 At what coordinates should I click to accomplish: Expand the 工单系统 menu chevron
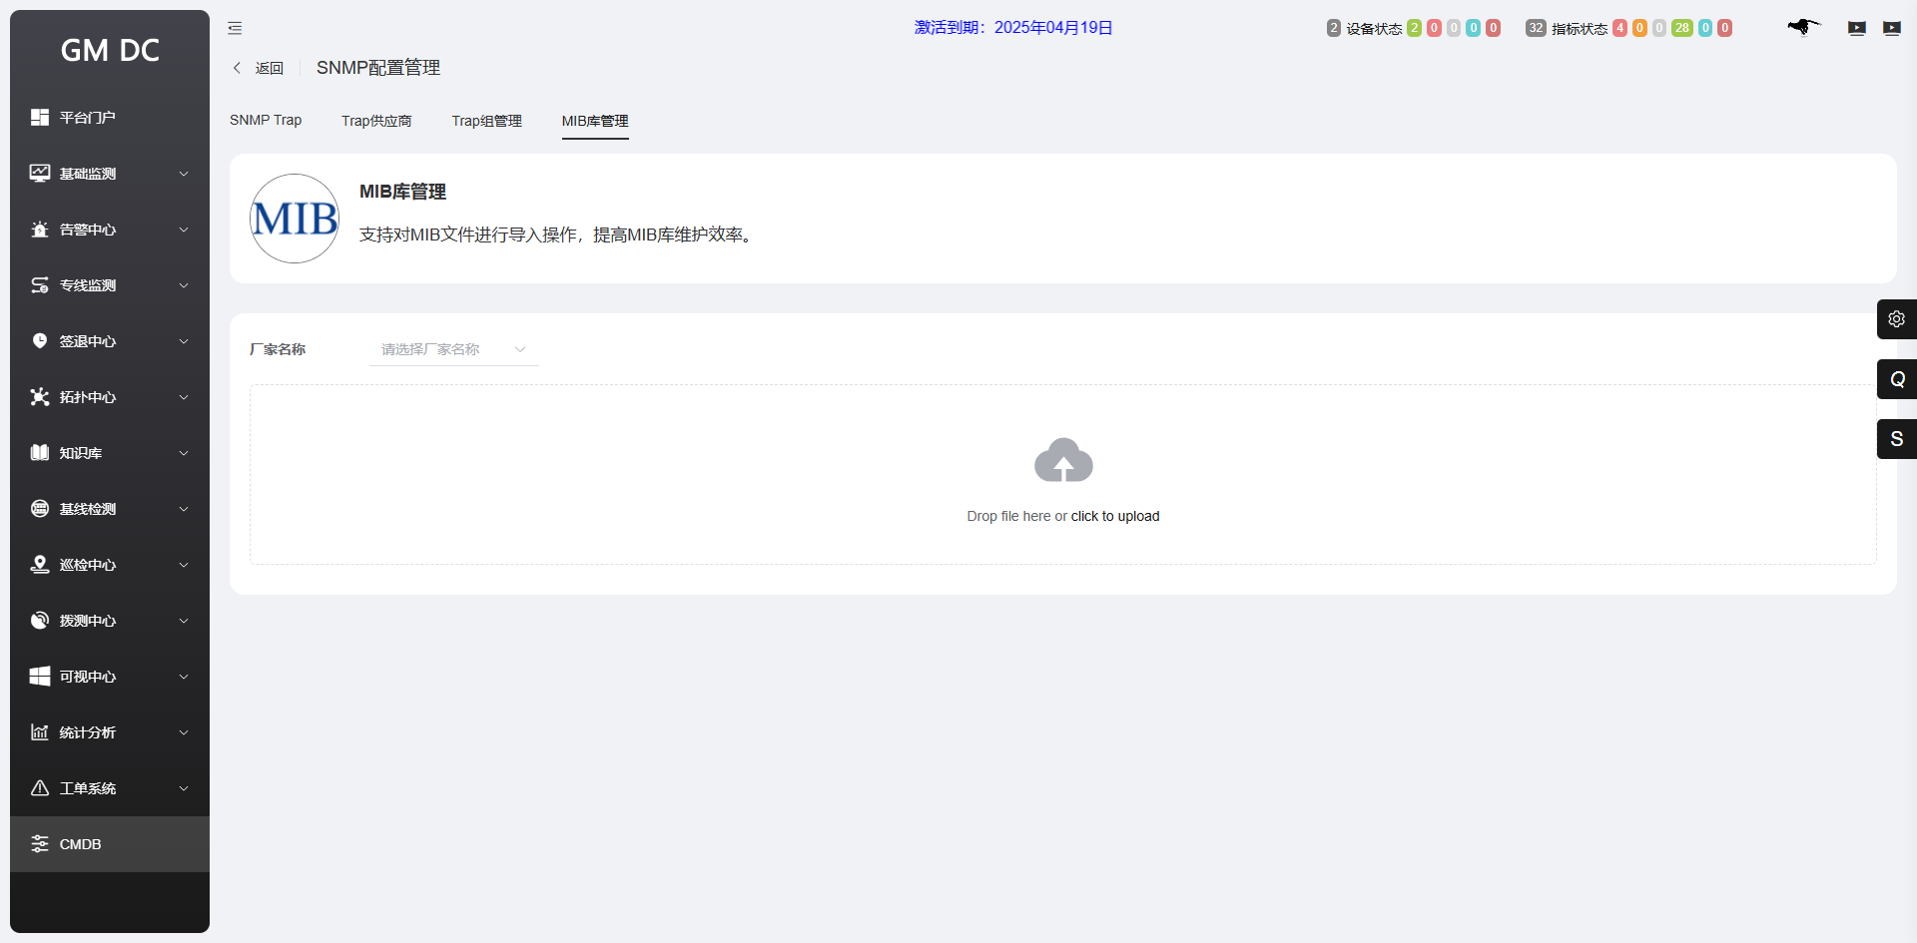pos(184,788)
